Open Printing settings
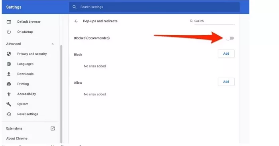 pyautogui.click(x=23, y=84)
